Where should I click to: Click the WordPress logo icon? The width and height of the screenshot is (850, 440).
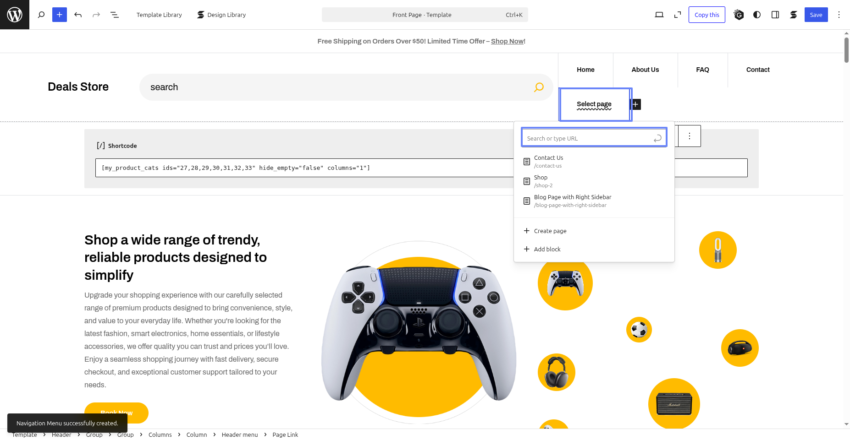pyautogui.click(x=15, y=15)
